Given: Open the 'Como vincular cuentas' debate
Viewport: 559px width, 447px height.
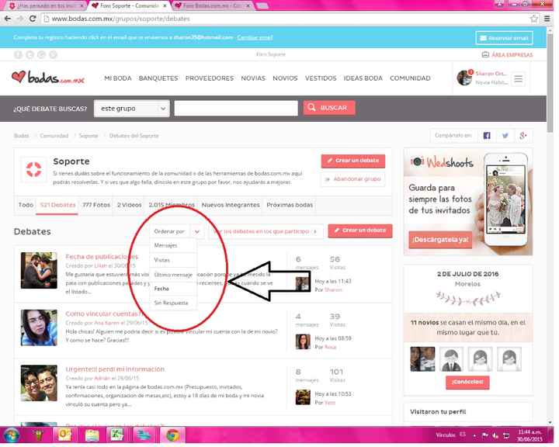Looking at the screenshot, I should tap(105, 314).
